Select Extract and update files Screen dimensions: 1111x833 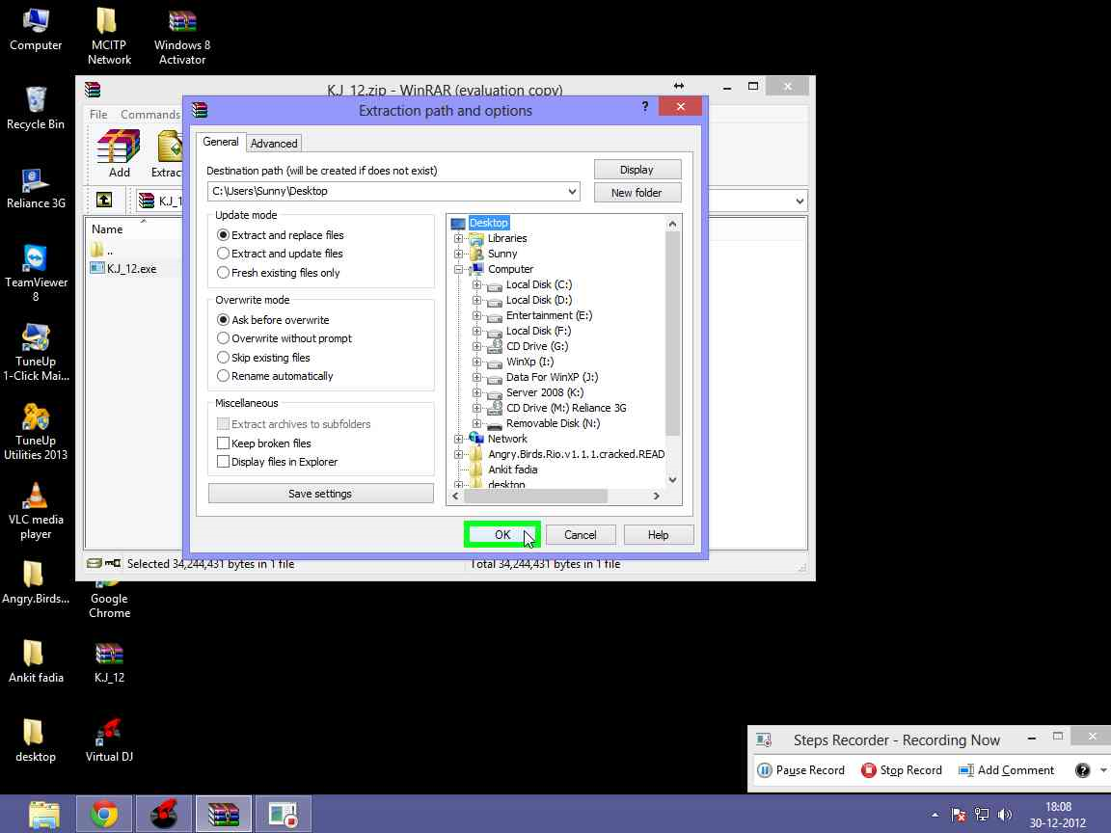click(x=279, y=254)
